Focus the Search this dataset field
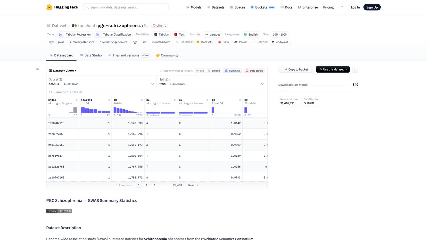The image size is (427, 240). click(157, 92)
